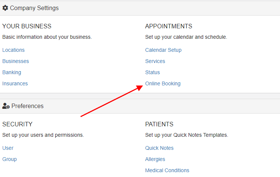Open Calendar Setup
This screenshot has width=280, height=177.
[163, 50]
